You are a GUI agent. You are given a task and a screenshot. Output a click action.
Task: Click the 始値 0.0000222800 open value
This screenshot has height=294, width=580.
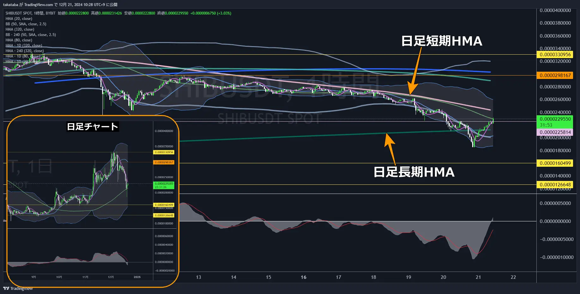tap(73, 13)
